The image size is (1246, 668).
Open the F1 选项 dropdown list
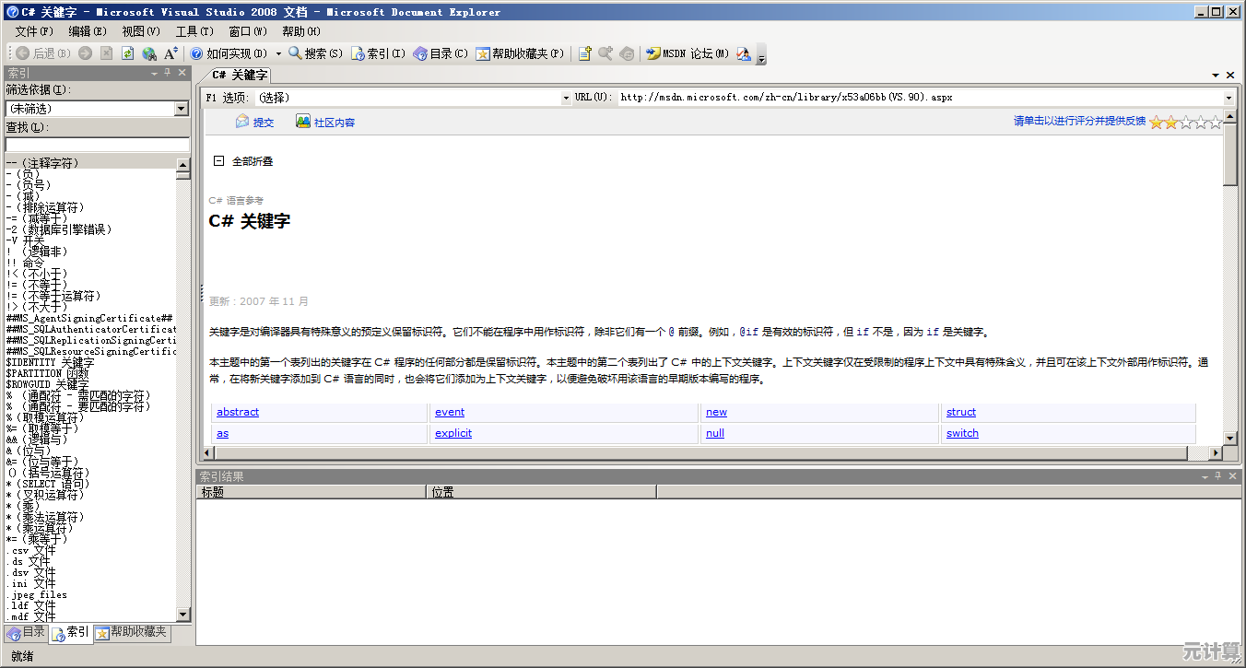(566, 97)
